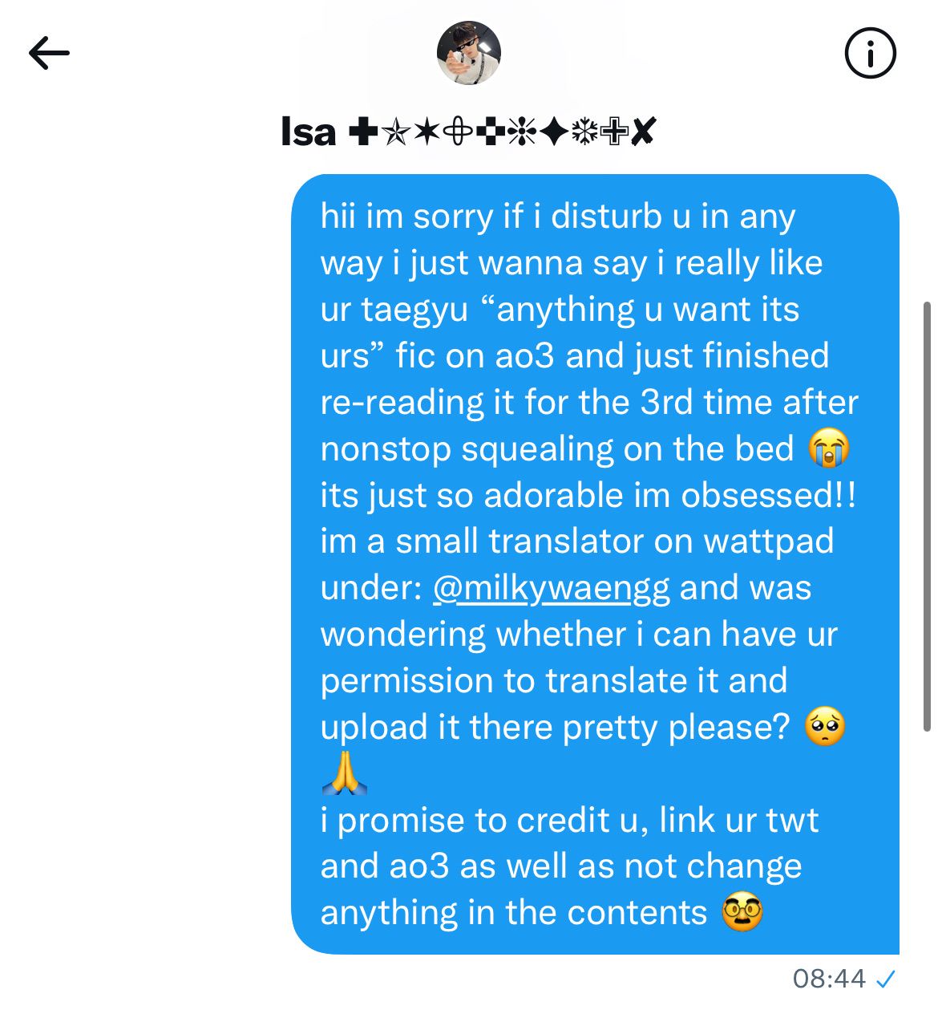Click the conversation scrollbar thumb
The height and width of the screenshot is (1014, 938).
coord(928,517)
